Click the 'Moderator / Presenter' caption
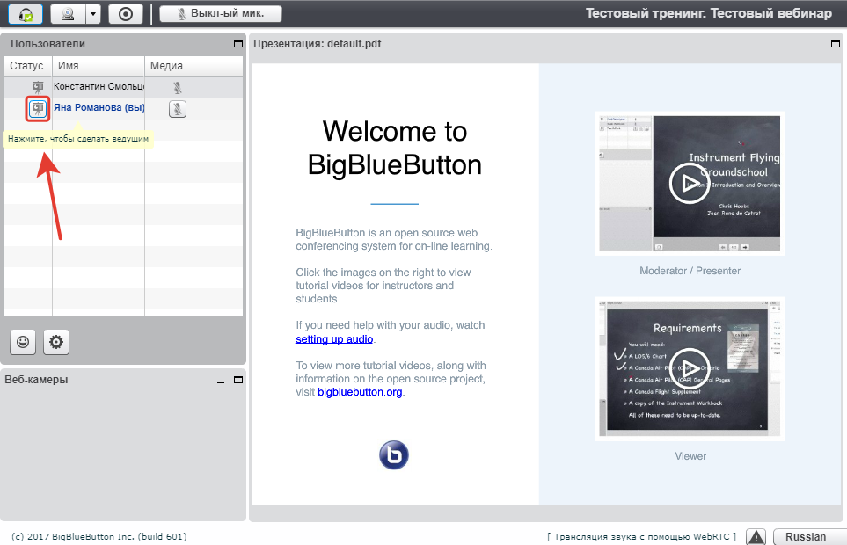Image resolution: width=847 pixels, height=545 pixels. tap(690, 271)
